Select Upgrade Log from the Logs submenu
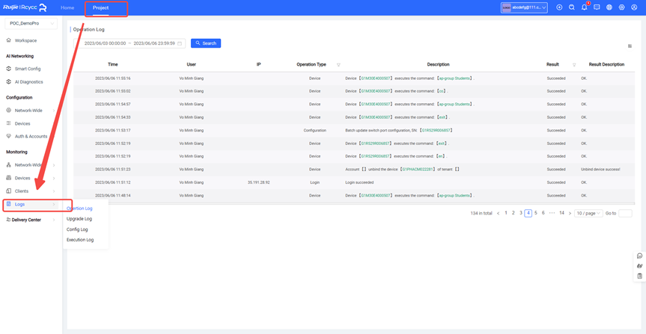646x334 pixels. (x=79, y=219)
